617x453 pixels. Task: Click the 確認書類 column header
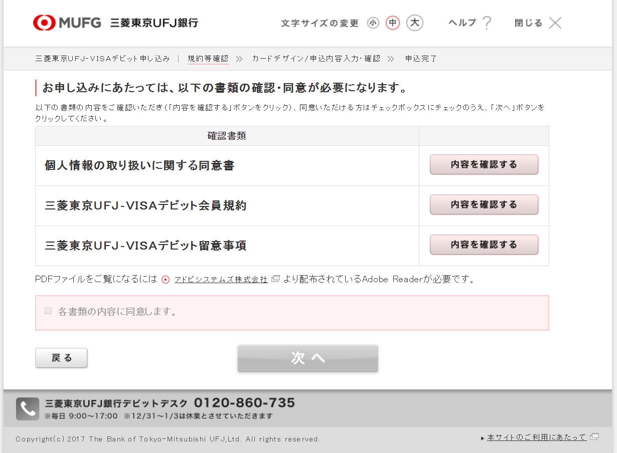tap(227, 136)
